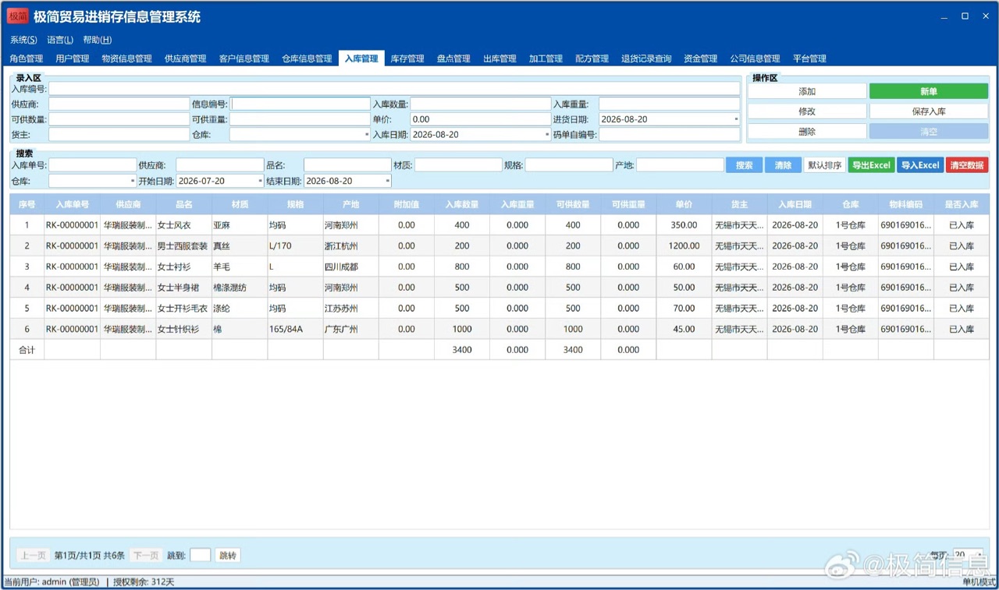This screenshot has width=999, height=590.
Task: Click the 入库单号 search field
Action: coord(92,165)
